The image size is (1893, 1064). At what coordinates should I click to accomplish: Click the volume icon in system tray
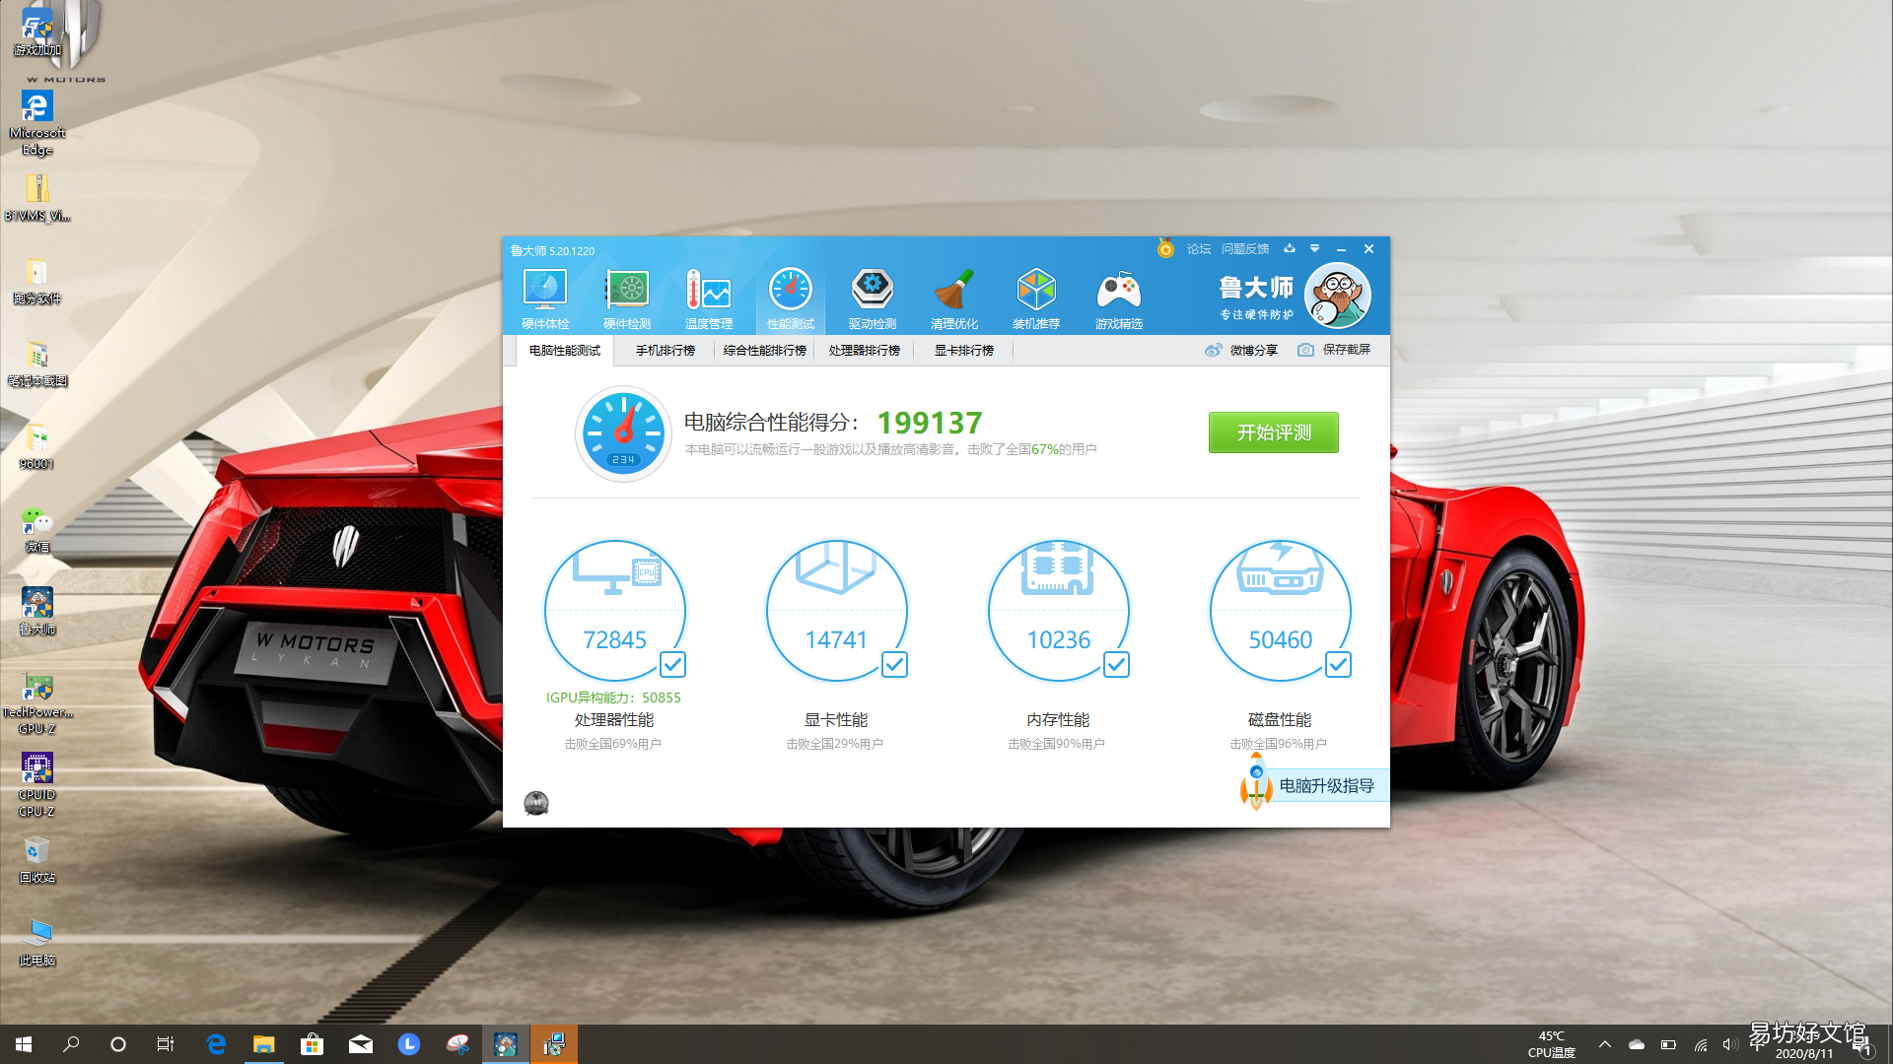point(1730,1044)
